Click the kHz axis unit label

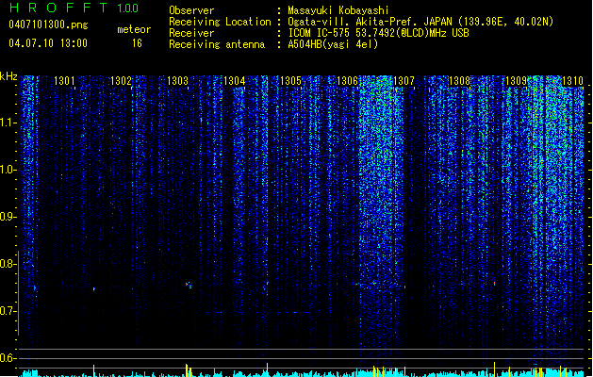8,76
